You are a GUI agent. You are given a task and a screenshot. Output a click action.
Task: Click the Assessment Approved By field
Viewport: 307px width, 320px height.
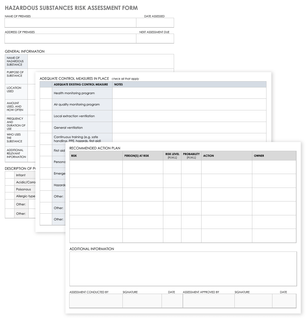pos(208,300)
